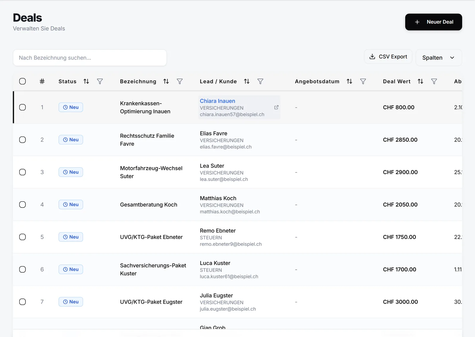Open the Spalten columns dropdown
Viewport: 475px width, 337px height.
pos(439,58)
